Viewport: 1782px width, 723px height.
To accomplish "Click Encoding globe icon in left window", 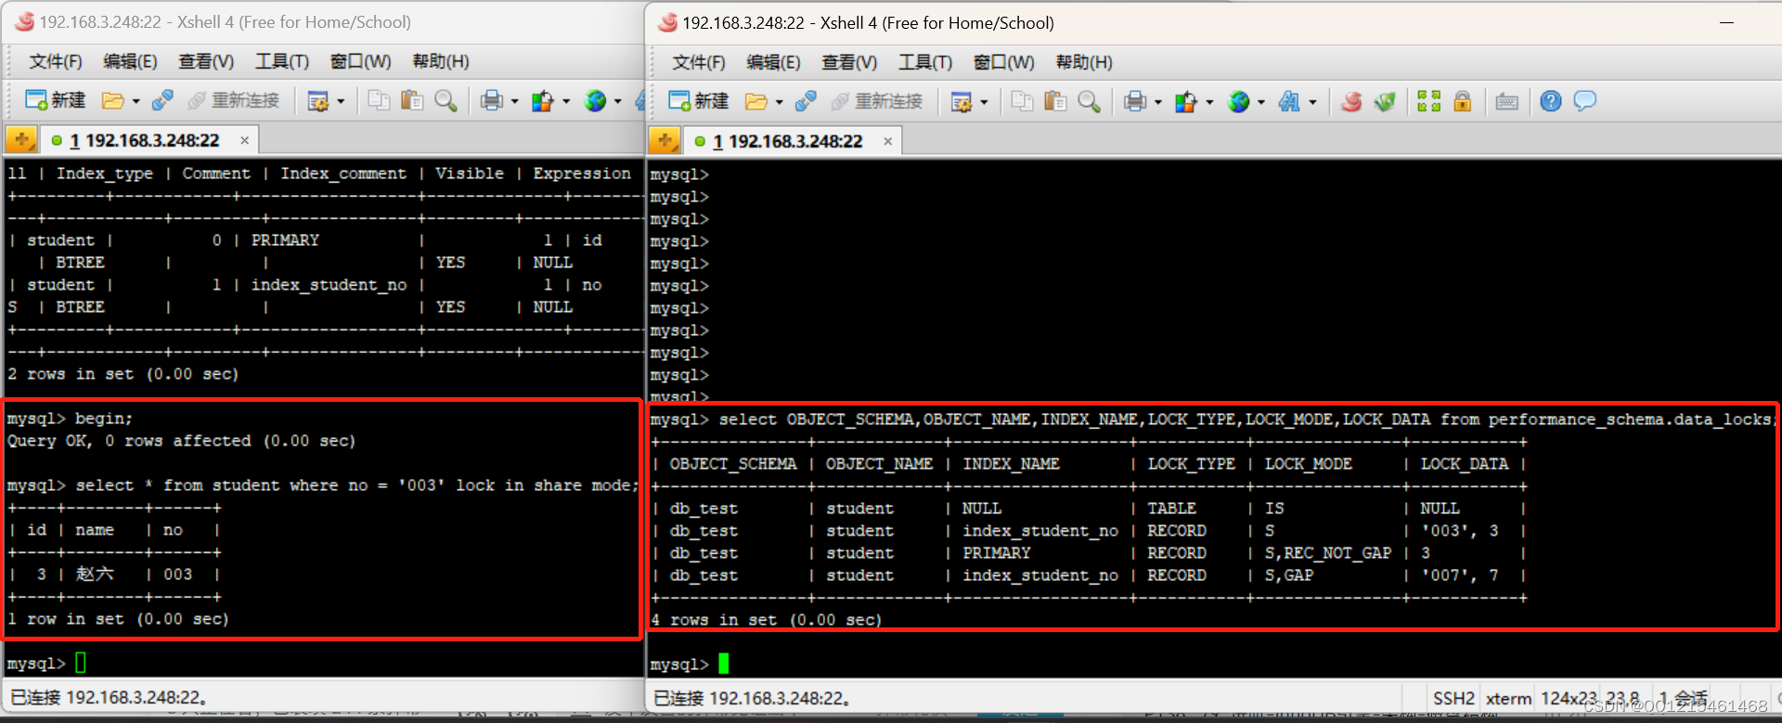I will (x=595, y=100).
